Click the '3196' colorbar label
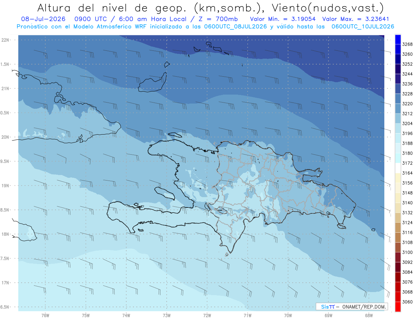Viewport: 414px width, 320px height. tap(407, 134)
